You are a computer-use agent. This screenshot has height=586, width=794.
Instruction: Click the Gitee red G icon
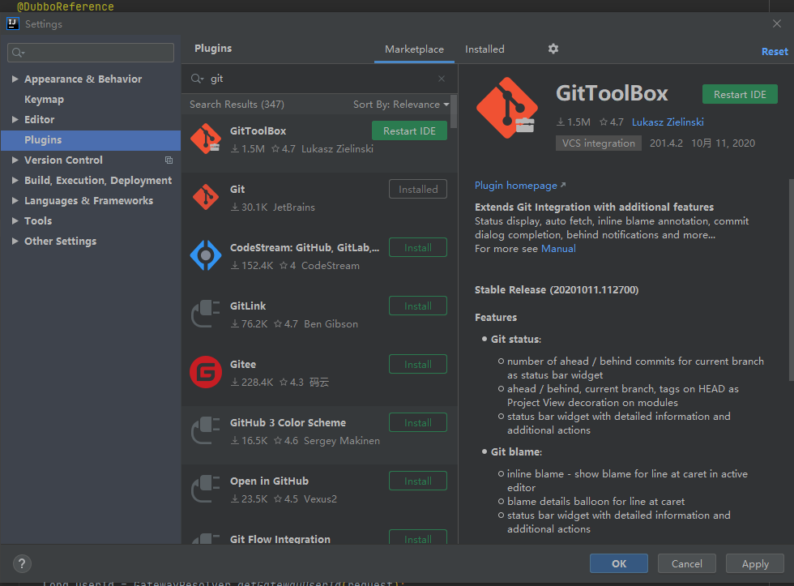coord(206,372)
